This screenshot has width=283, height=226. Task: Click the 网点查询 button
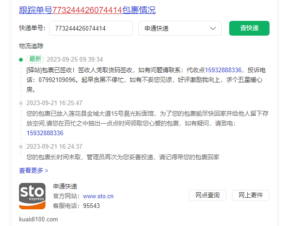(x=207, y=195)
